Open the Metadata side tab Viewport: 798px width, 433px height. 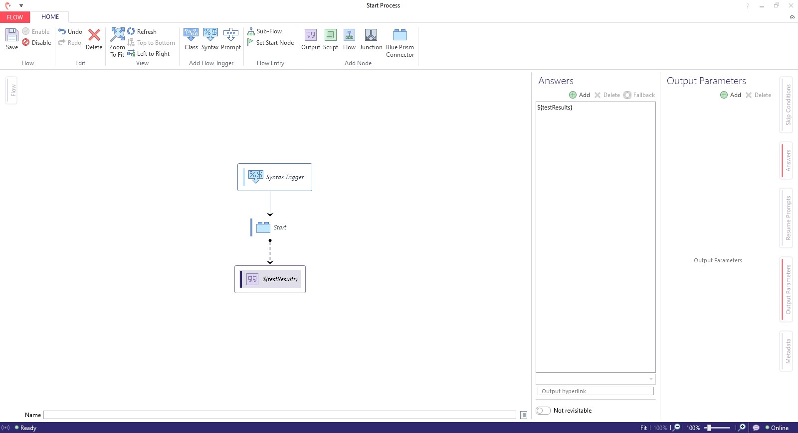[x=787, y=351]
